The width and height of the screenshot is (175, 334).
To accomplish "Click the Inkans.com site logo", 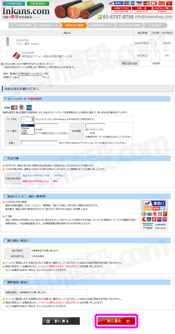I will 26,12.
